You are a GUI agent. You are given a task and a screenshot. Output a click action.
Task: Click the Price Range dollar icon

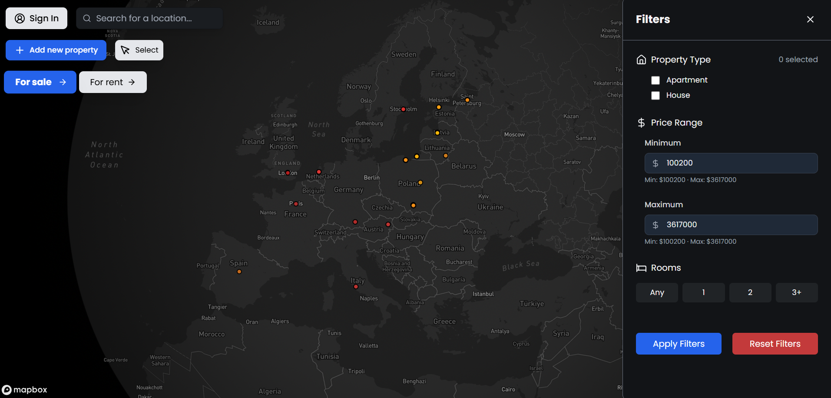641,123
